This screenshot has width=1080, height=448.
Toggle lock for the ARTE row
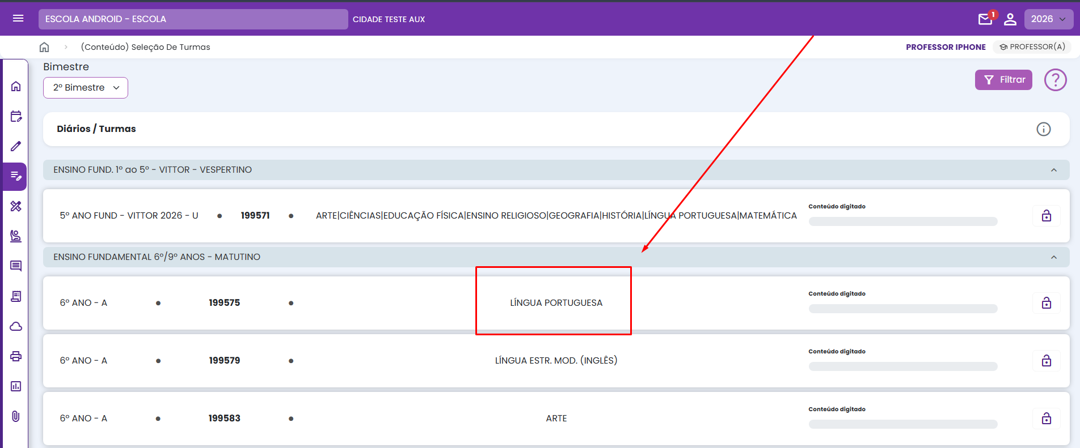(1046, 419)
